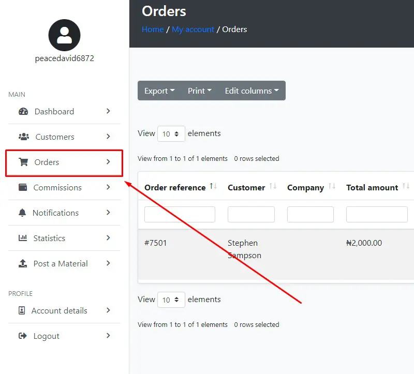The width and height of the screenshot is (414, 374).
Task: Click the Statistics chart icon
Action: click(23, 238)
